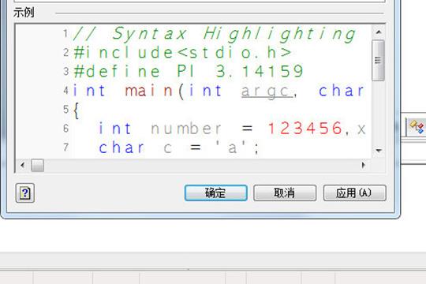Click the 'number' variable in line 6
The image size is (426, 284).
click(186, 129)
